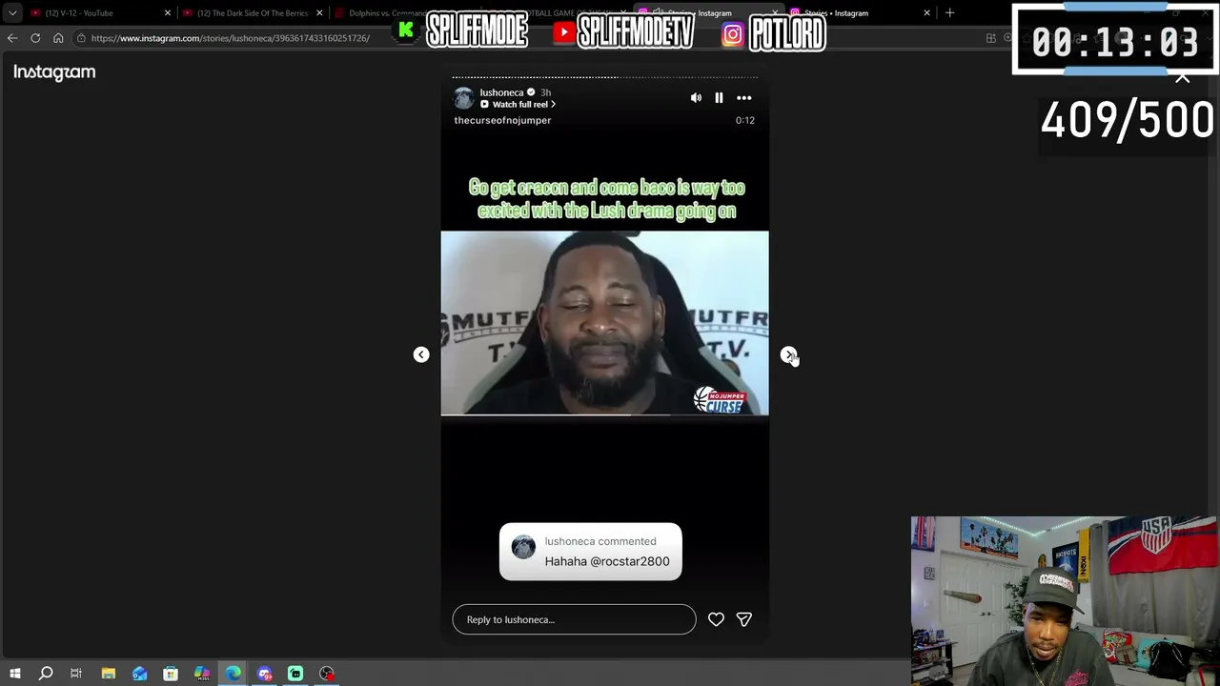The height and width of the screenshot is (686, 1220).
Task: Open File Explorer from the taskbar
Action: tap(108, 674)
